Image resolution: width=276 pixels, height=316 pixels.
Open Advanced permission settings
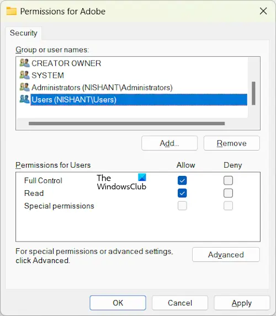coord(226,255)
